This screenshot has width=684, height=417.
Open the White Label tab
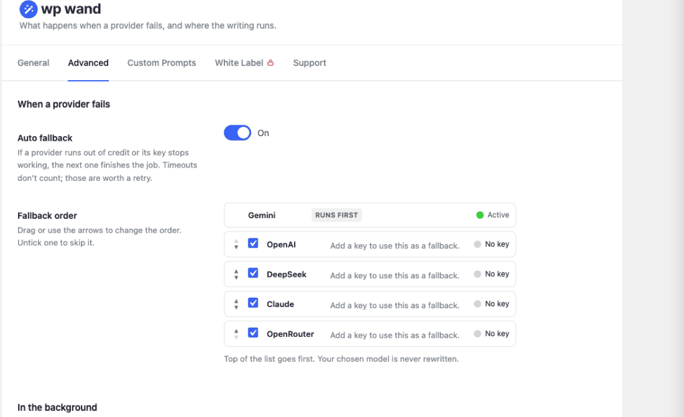coord(244,63)
